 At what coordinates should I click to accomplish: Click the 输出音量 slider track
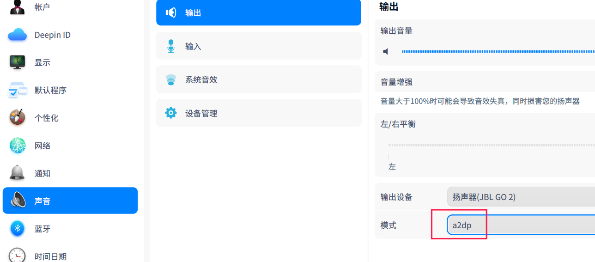click(498, 51)
